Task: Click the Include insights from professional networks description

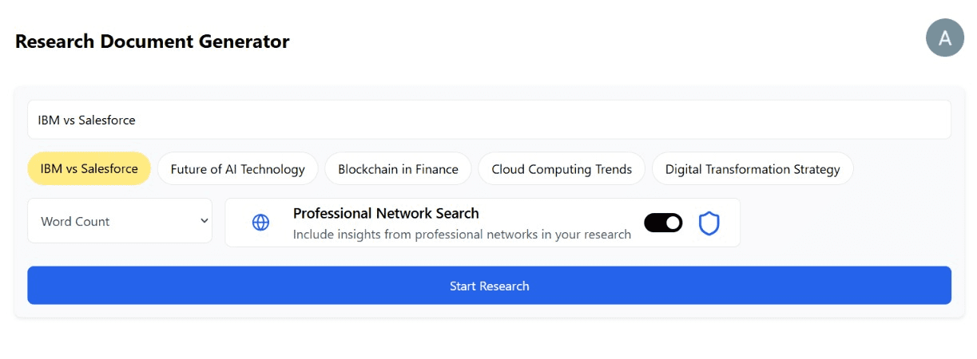Action: pos(462,235)
